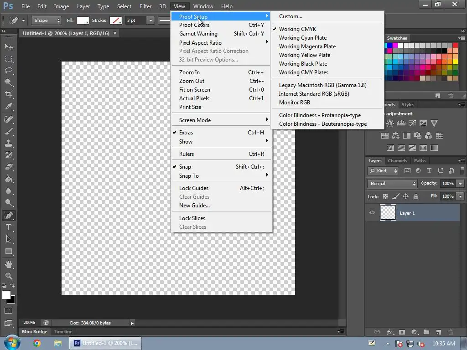This screenshot has width=467, height=350.
Task: Create a new group folder in Layers
Action: (426, 332)
